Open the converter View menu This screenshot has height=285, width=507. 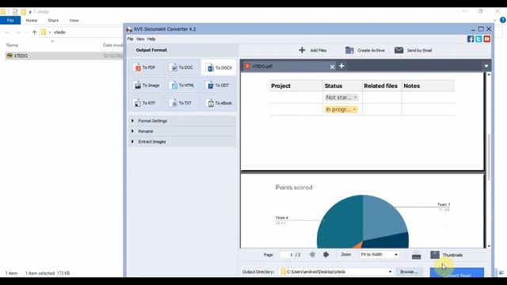coord(140,39)
